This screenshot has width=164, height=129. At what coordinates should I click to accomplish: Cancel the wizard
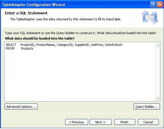point(148,122)
